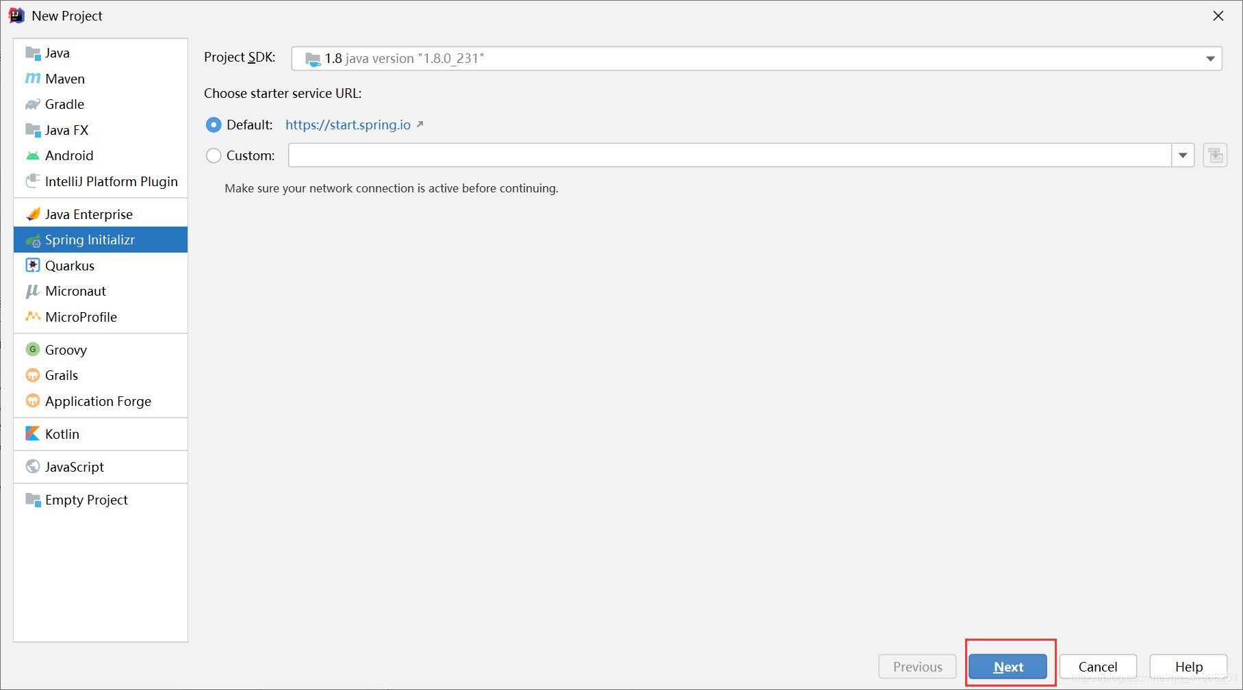
Task: Click the MicroProfile icon
Action: coord(32,316)
